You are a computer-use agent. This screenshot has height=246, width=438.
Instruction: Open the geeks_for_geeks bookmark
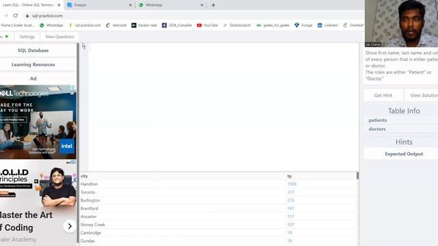point(273,25)
